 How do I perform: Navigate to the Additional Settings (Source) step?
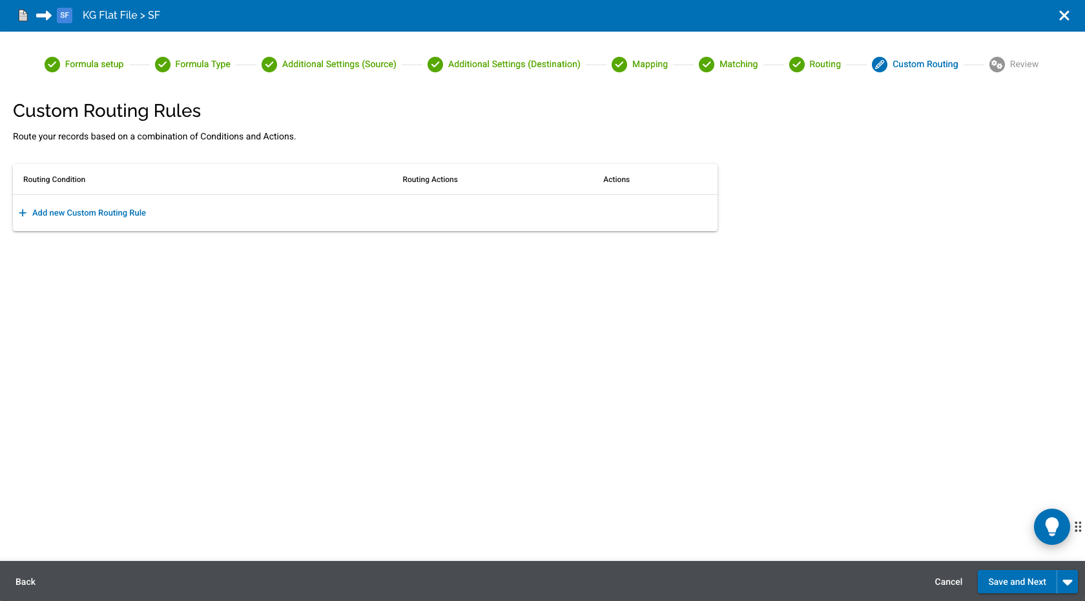pyautogui.click(x=269, y=64)
